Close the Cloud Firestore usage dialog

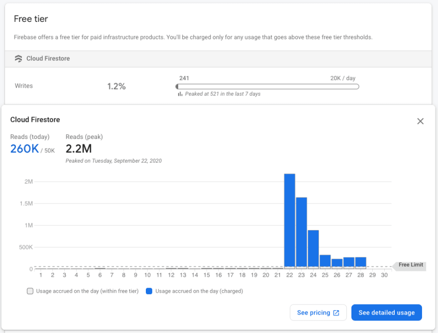pyautogui.click(x=420, y=121)
